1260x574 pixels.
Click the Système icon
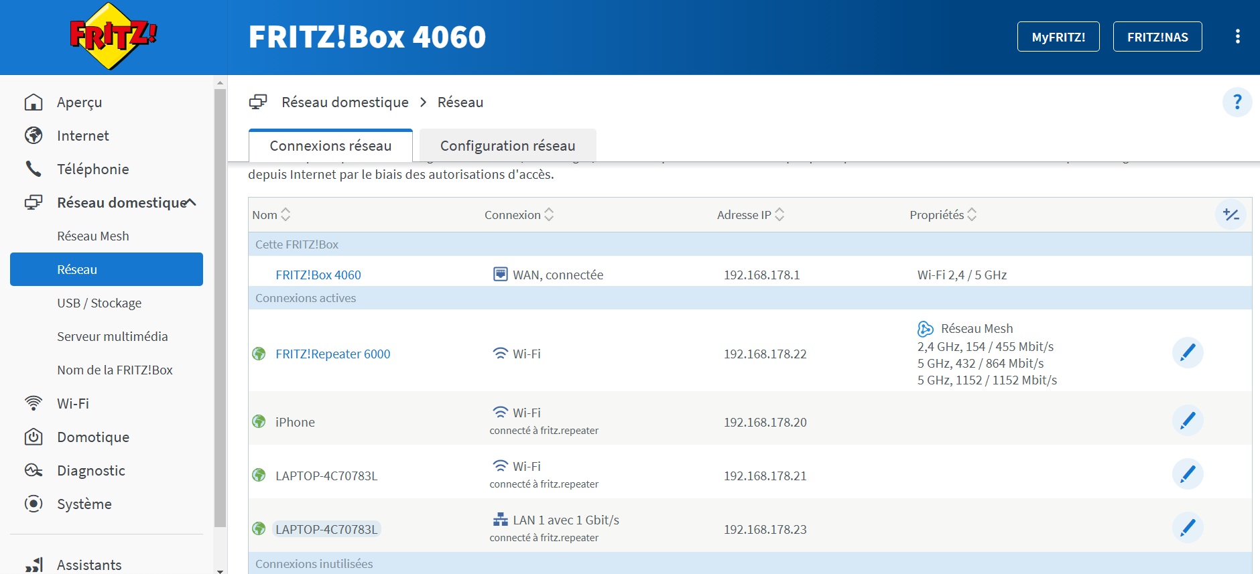[x=34, y=504]
